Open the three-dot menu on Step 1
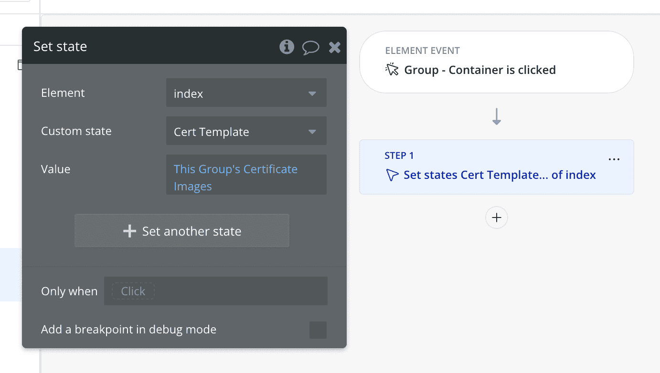Viewport: 660px width, 373px height. point(614,159)
